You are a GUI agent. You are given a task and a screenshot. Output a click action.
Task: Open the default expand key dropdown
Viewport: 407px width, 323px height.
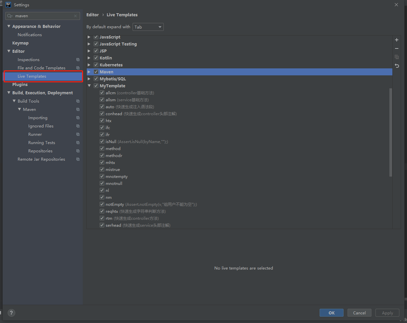[148, 27]
